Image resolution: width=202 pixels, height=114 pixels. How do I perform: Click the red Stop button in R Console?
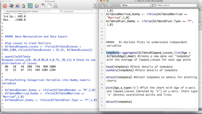tap(5, 6)
